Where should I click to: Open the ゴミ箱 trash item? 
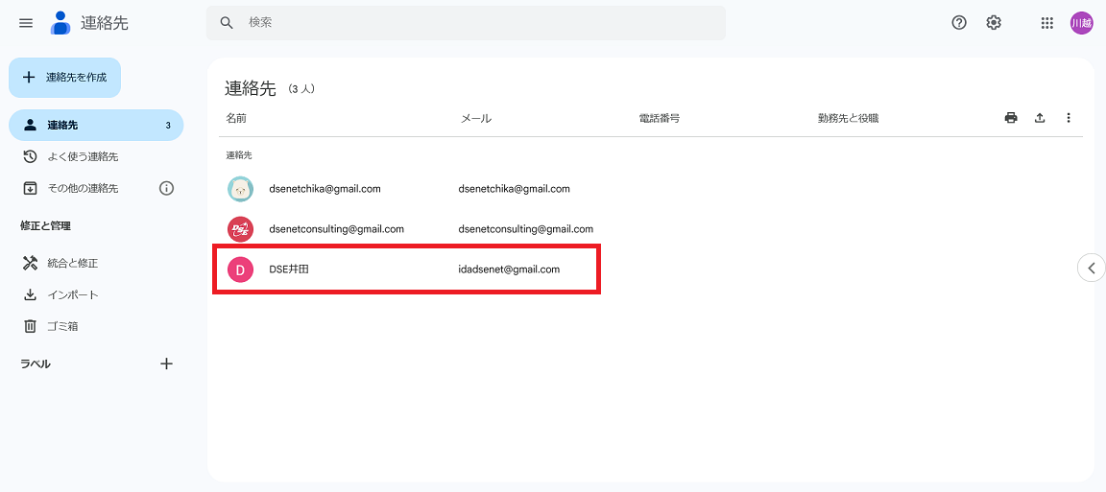click(62, 326)
